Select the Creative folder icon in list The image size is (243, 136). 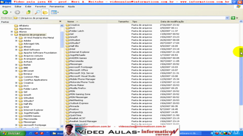point(68,25)
